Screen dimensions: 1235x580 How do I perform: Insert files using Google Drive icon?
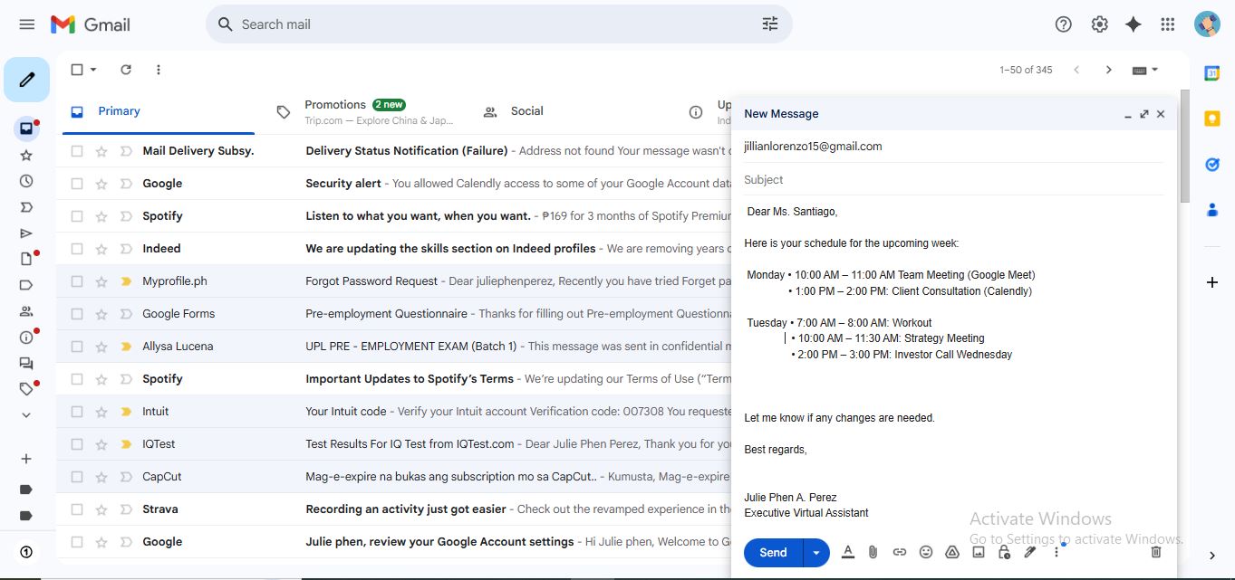click(952, 552)
